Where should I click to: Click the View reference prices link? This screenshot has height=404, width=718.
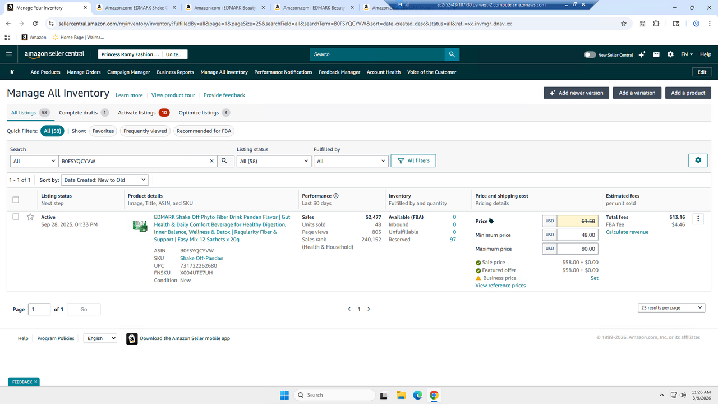500,286
